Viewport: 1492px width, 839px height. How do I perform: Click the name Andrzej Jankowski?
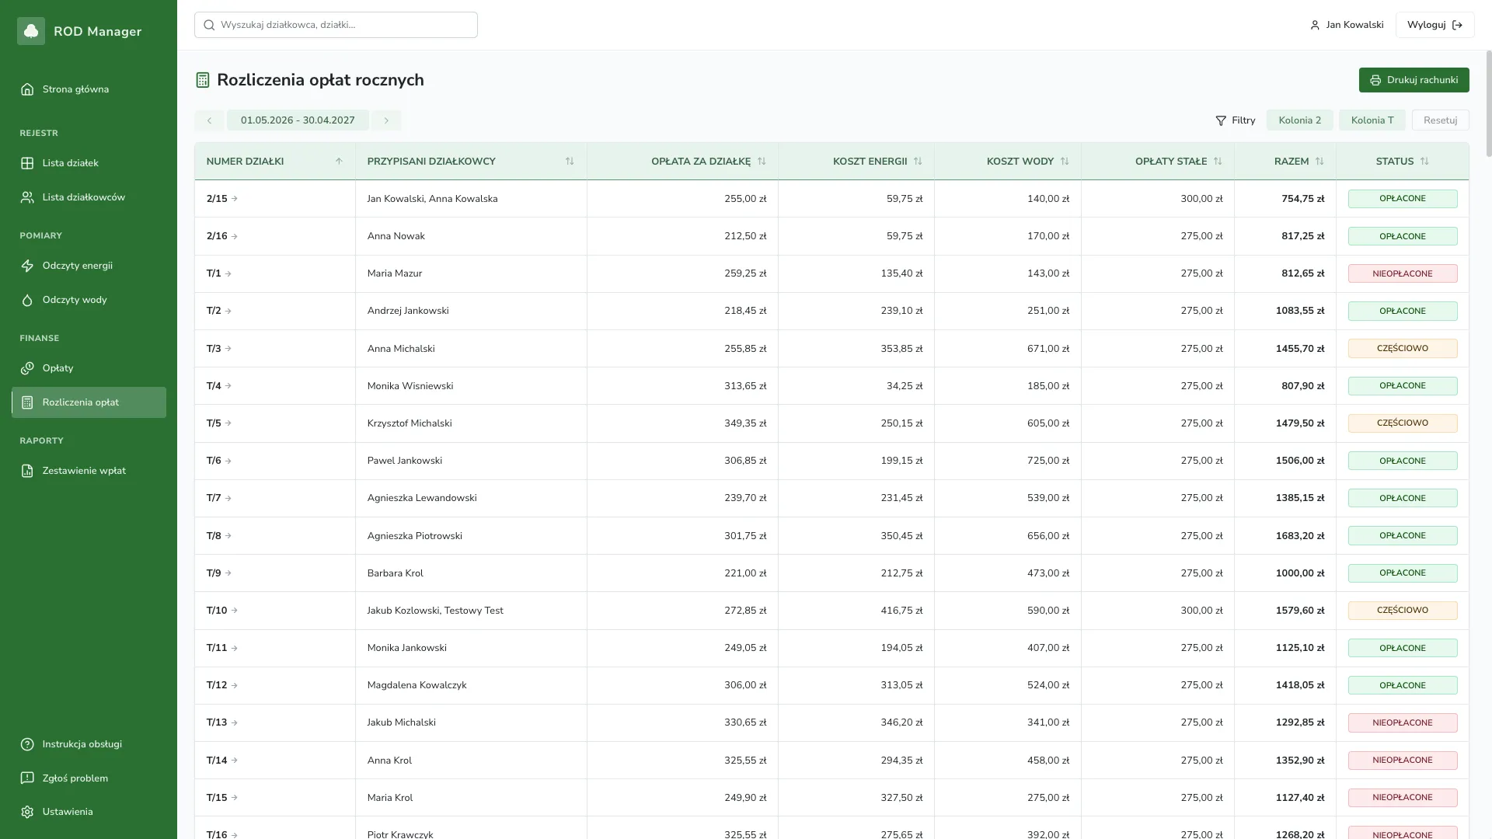pyautogui.click(x=408, y=311)
